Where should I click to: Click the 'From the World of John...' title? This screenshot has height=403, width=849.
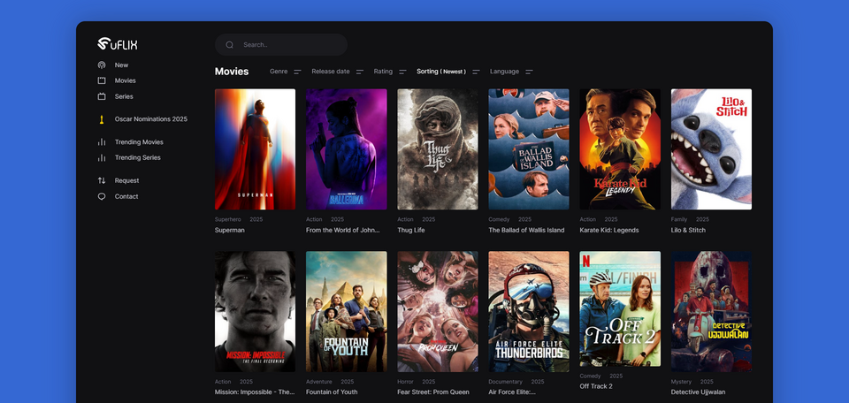(343, 230)
